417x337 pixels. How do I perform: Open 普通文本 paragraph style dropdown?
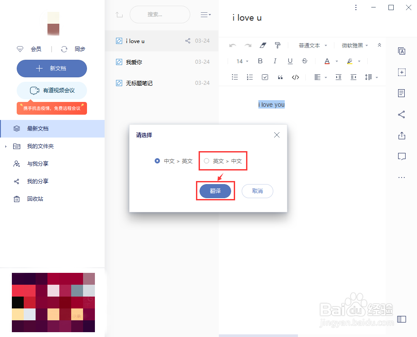tap(312, 46)
